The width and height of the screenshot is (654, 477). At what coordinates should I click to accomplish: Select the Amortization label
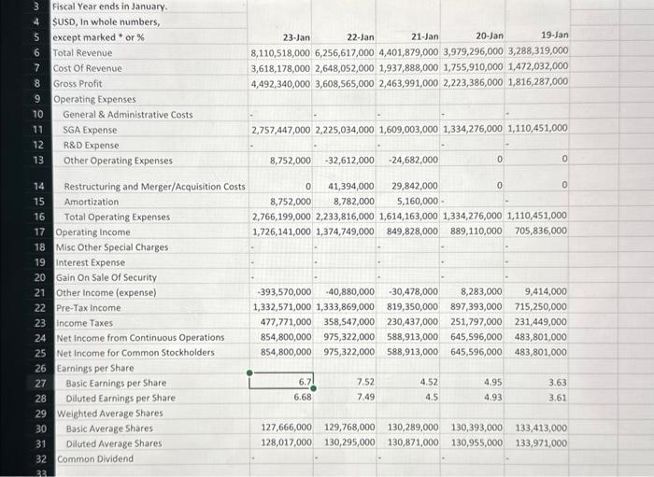92,202
